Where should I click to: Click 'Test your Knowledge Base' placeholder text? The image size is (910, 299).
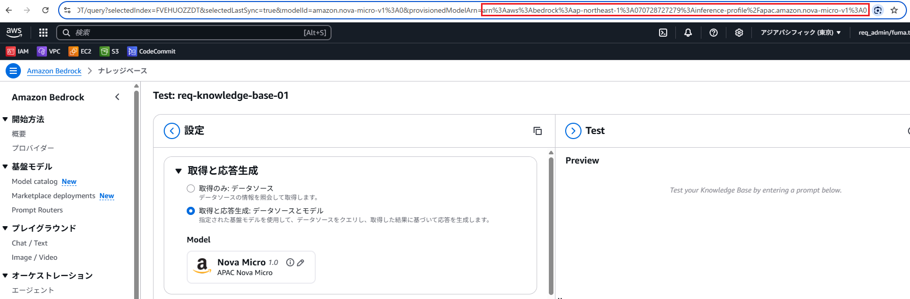click(x=756, y=191)
